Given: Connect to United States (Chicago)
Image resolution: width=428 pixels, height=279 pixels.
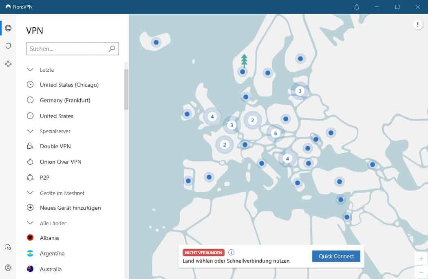Looking at the screenshot, I should [x=69, y=85].
